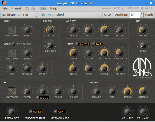Click the OSC 2 Shape knob
Viewport: 155px width, 122px height.
[x=27, y=53]
